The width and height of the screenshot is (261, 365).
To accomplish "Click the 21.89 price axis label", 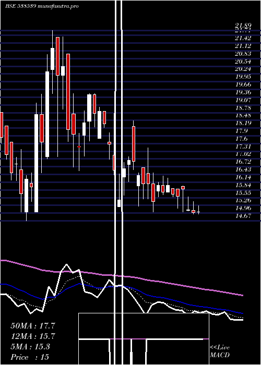I will pos(243,26).
